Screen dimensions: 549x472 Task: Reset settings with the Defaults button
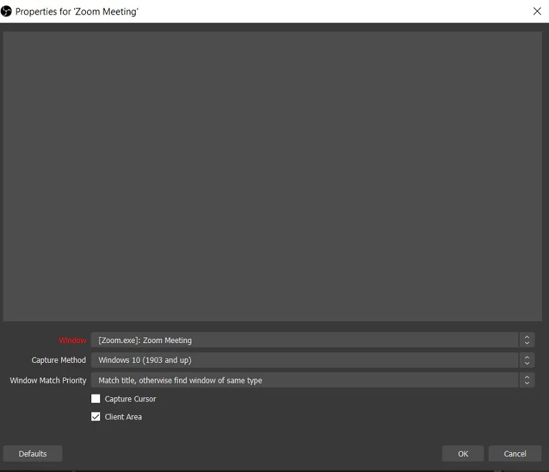click(32, 453)
